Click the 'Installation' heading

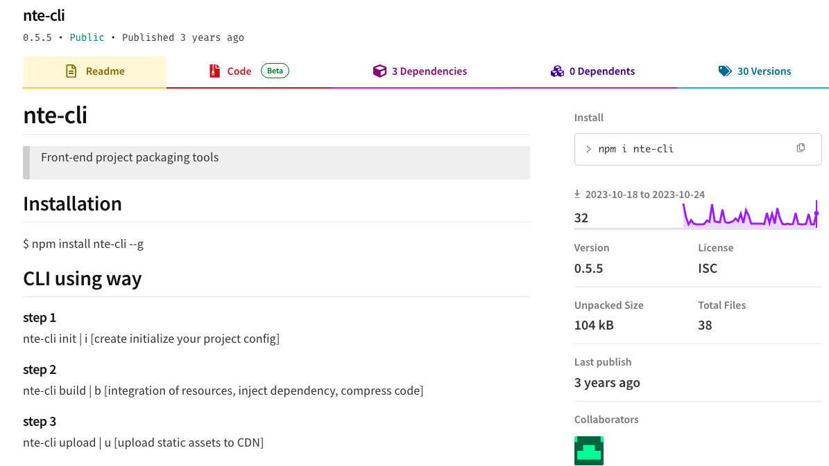pos(72,204)
